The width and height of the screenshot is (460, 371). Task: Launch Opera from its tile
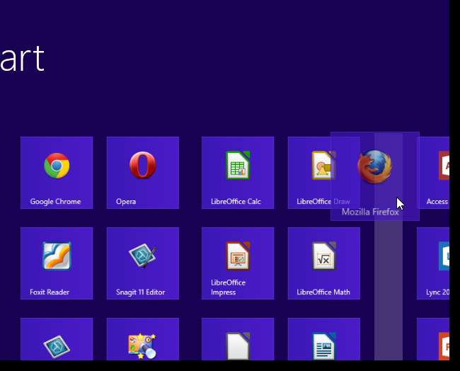142,173
